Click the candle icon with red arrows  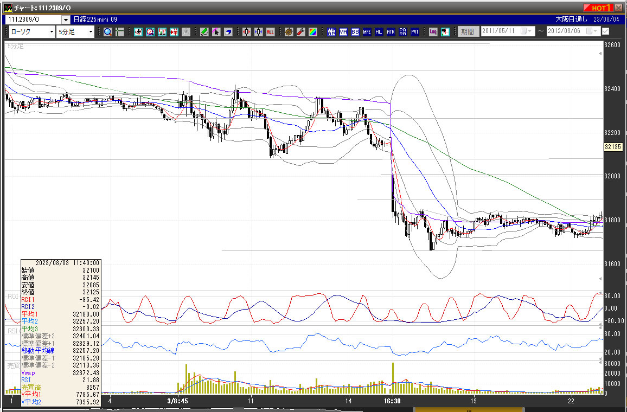(x=247, y=32)
